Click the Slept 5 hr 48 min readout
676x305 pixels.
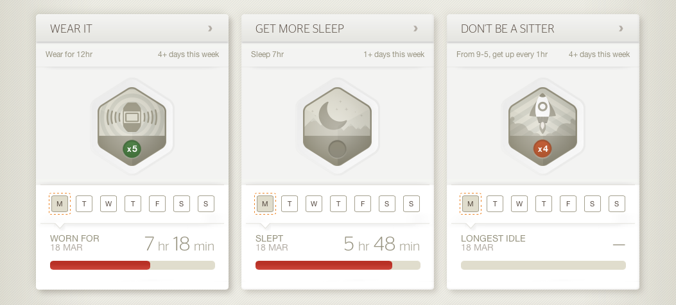(x=381, y=244)
